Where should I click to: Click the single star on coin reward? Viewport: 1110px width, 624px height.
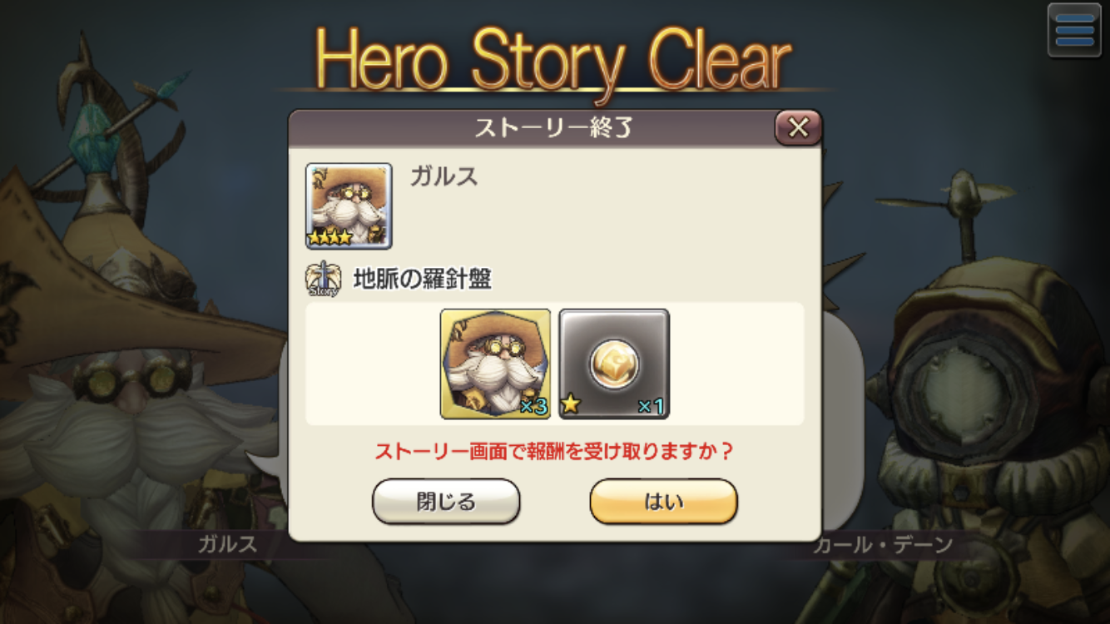click(x=572, y=407)
